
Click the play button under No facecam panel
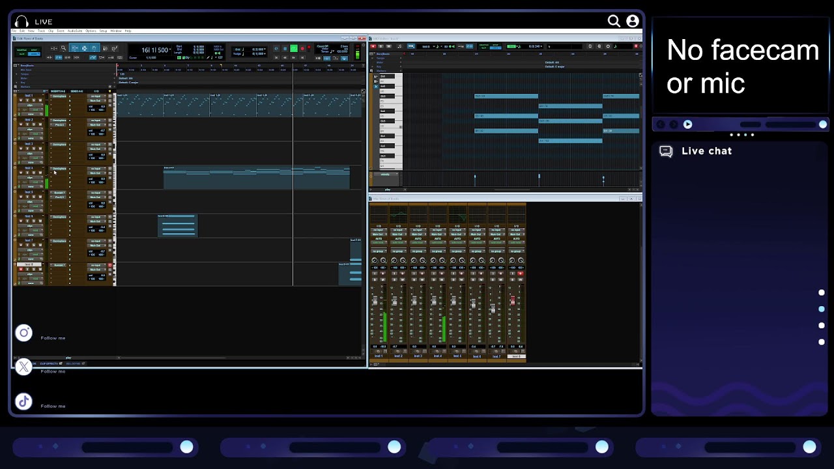pyautogui.click(x=687, y=124)
